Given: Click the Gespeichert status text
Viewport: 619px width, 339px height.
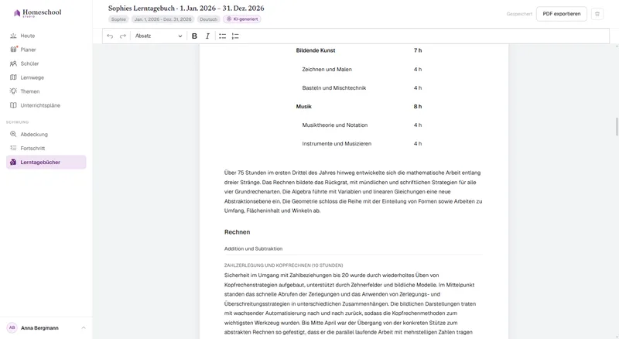Looking at the screenshot, I should tap(519, 14).
